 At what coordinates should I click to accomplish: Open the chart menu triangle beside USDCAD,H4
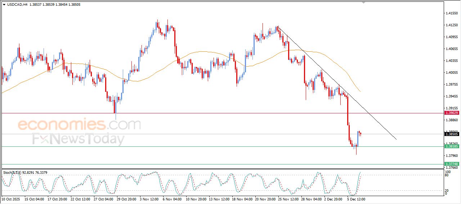pos(4,5)
